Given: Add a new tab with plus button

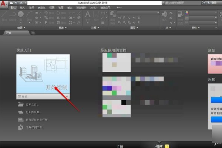Looking at the screenshot, I should tap(33, 33).
